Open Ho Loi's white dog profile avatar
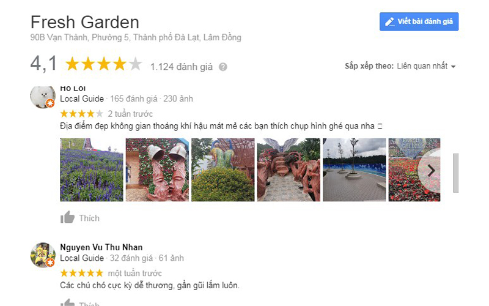The height and width of the screenshot is (306, 489). point(43,97)
